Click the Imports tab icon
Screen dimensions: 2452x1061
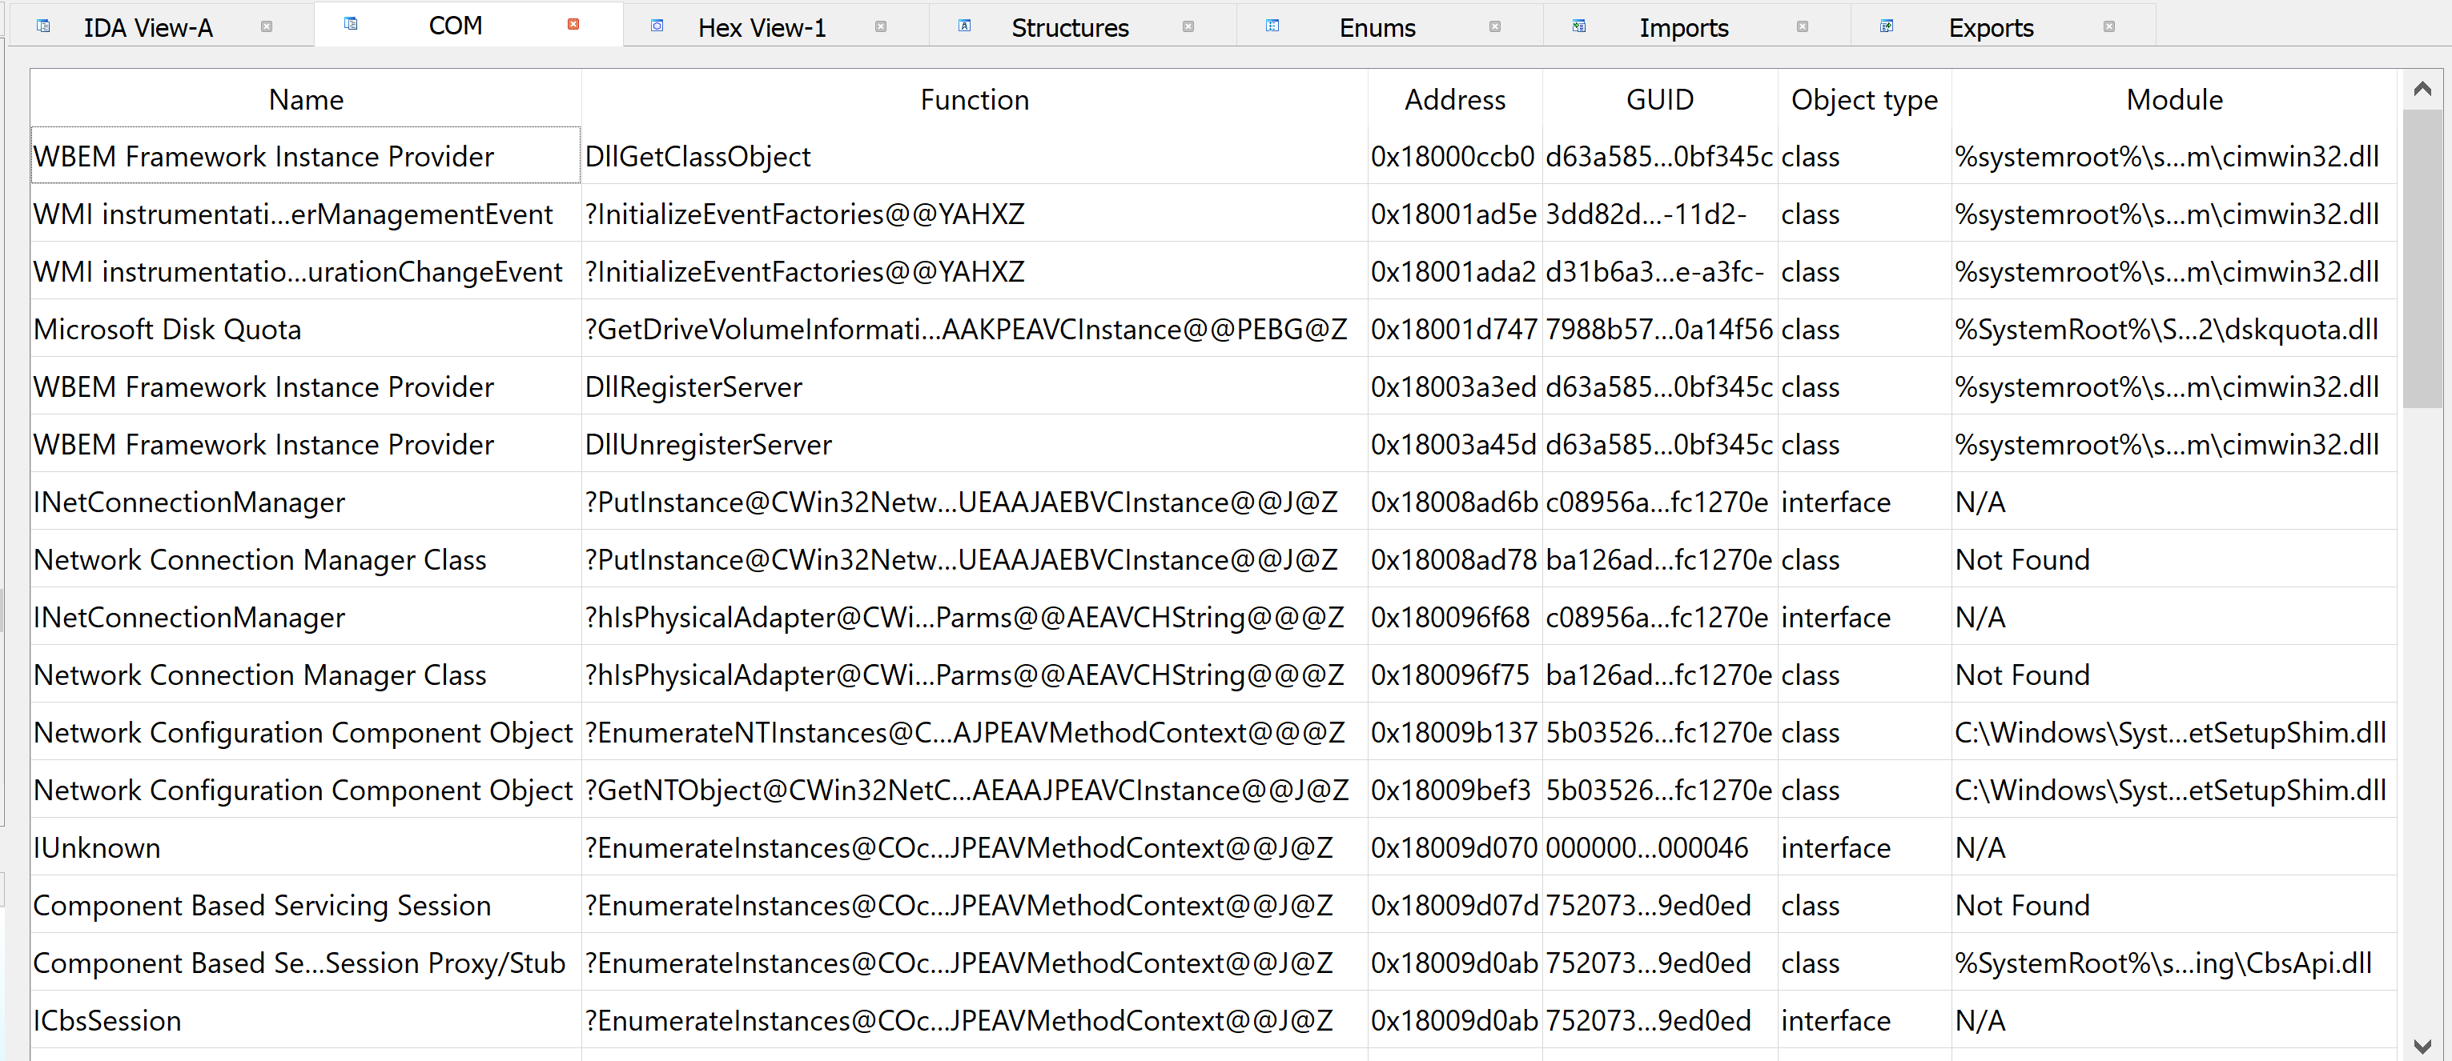tap(1579, 26)
